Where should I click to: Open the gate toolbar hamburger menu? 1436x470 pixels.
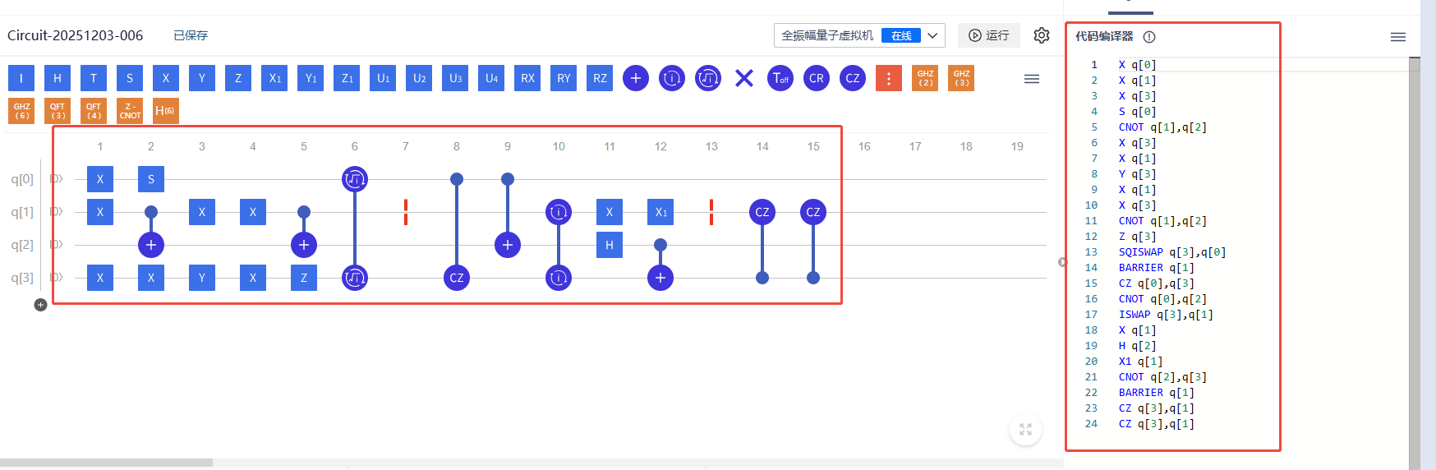pyautogui.click(x=1032, y=79)
